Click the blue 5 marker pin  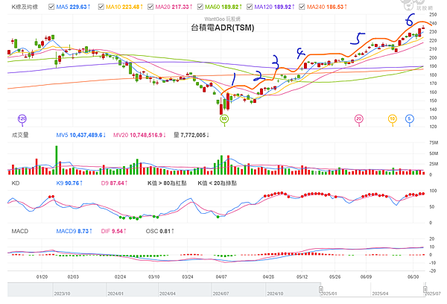coord(409,118)
